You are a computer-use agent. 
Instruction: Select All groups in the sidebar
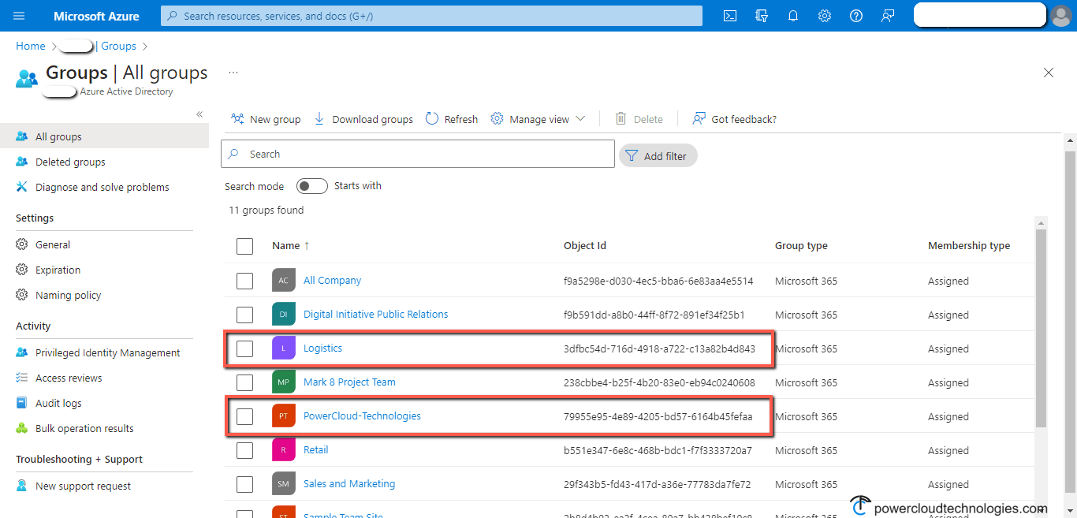coord(104,136)
